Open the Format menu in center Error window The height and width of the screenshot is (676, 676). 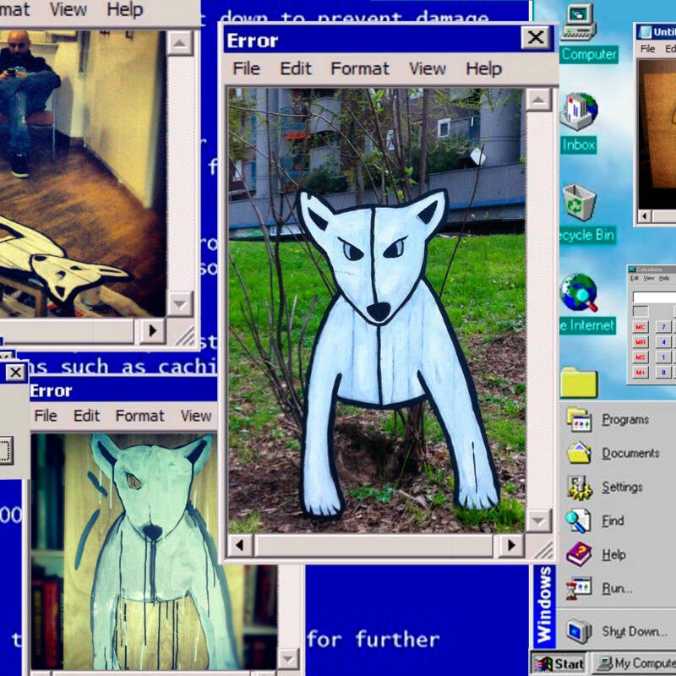coord(360,68)
